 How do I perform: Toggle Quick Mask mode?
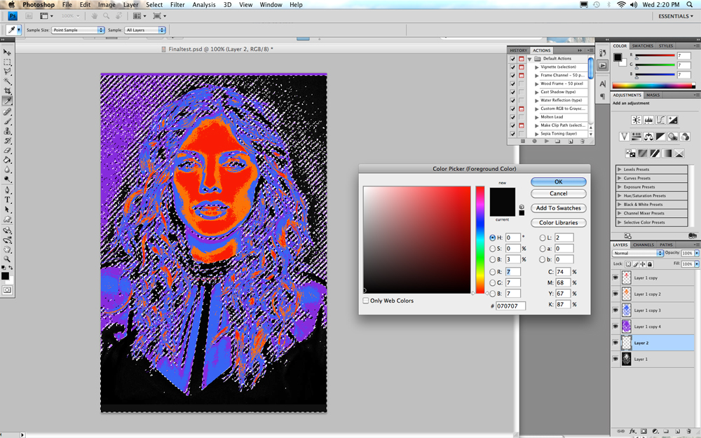[x=7, y=290]
